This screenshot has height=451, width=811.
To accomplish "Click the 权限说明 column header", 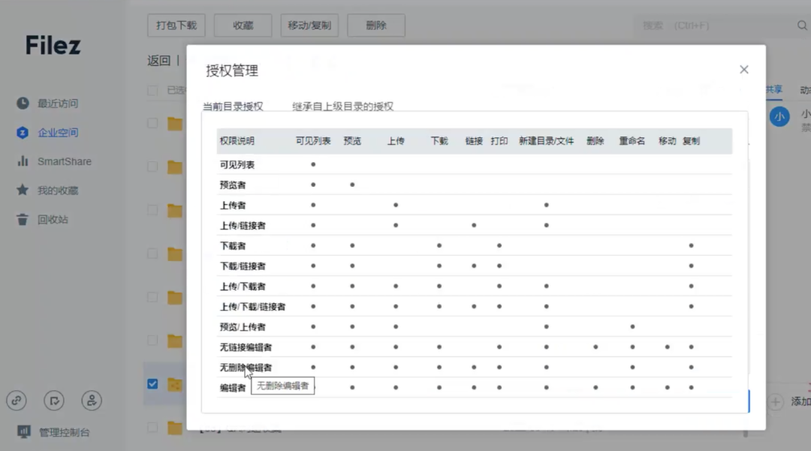I will [x=237, y=141].
